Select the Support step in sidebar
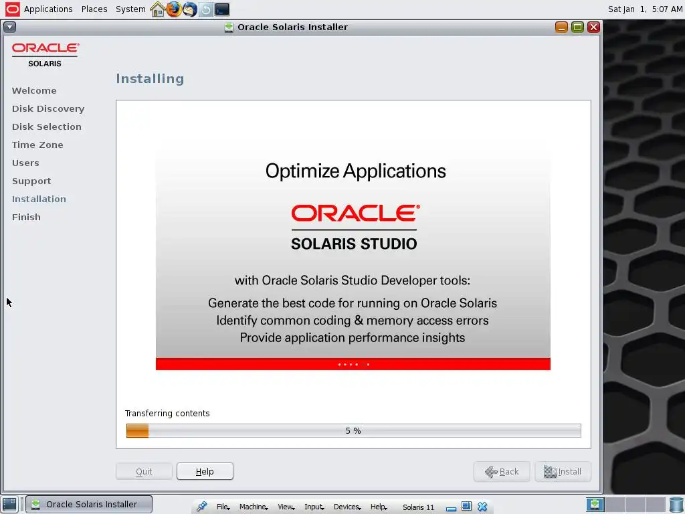 tap(31, 181)
